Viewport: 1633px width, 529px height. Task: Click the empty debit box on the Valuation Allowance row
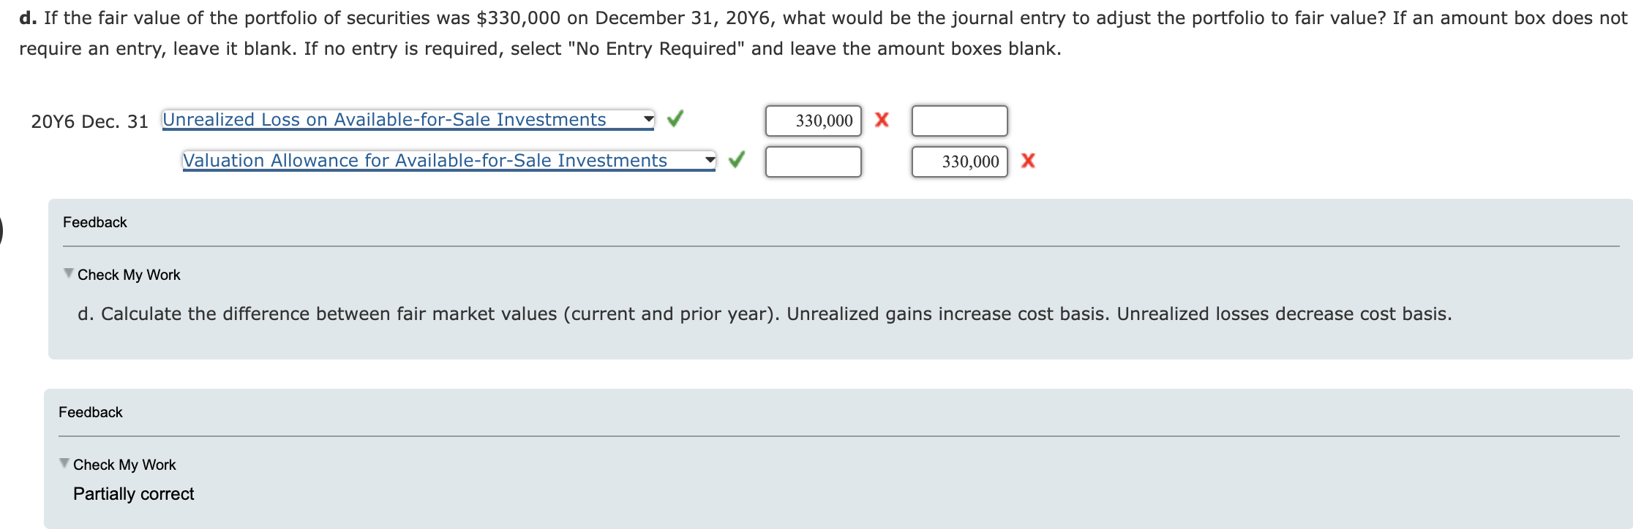tap(813, 161)
